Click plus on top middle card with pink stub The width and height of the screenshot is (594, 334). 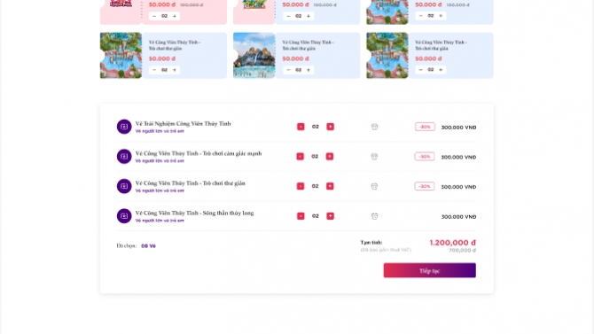(309, 16)
